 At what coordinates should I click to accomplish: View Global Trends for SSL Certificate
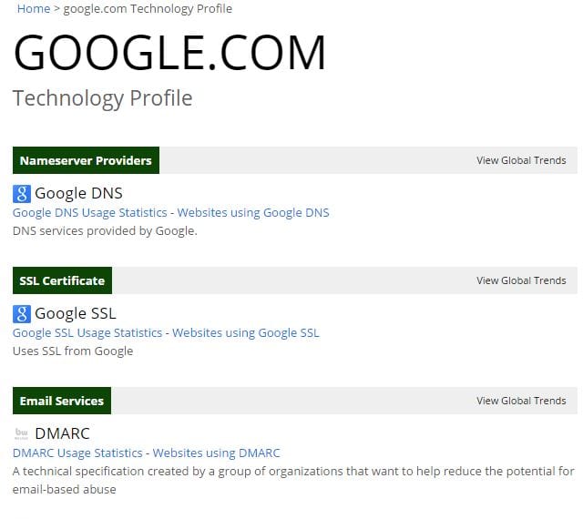click(521, 280)
